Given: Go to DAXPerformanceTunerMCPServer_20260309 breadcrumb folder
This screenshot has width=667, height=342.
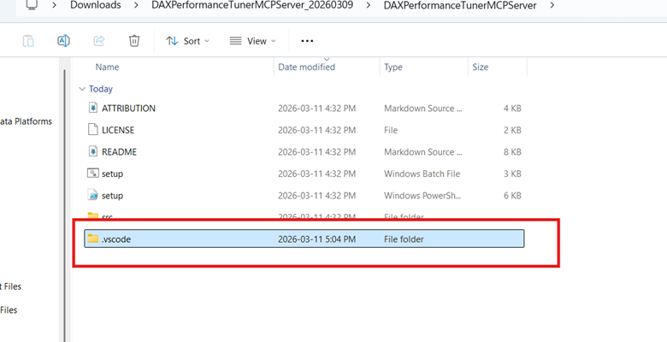Looking at the screenshot, I should pyautogui.click(x=250, y=5).
